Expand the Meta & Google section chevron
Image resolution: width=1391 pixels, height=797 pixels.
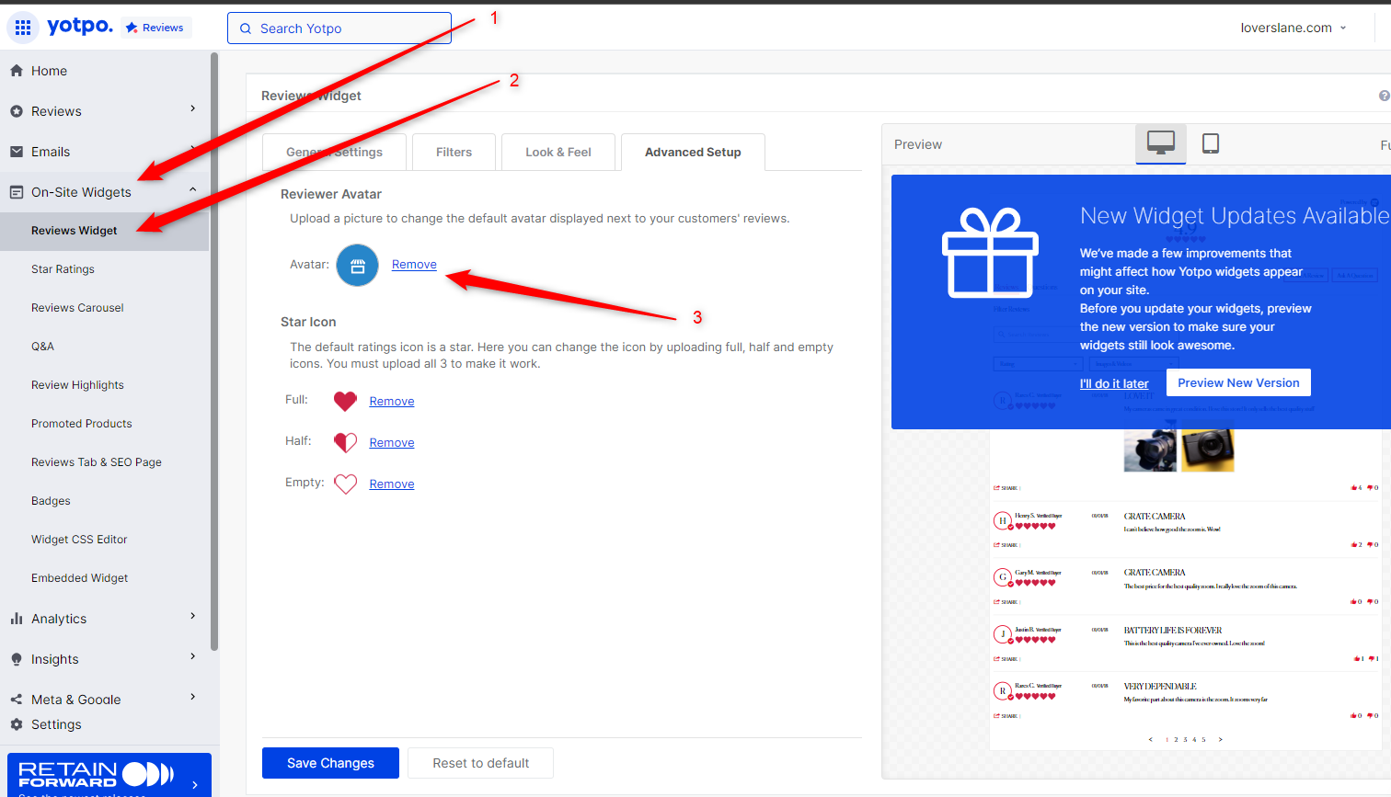[x=193, y=697]
